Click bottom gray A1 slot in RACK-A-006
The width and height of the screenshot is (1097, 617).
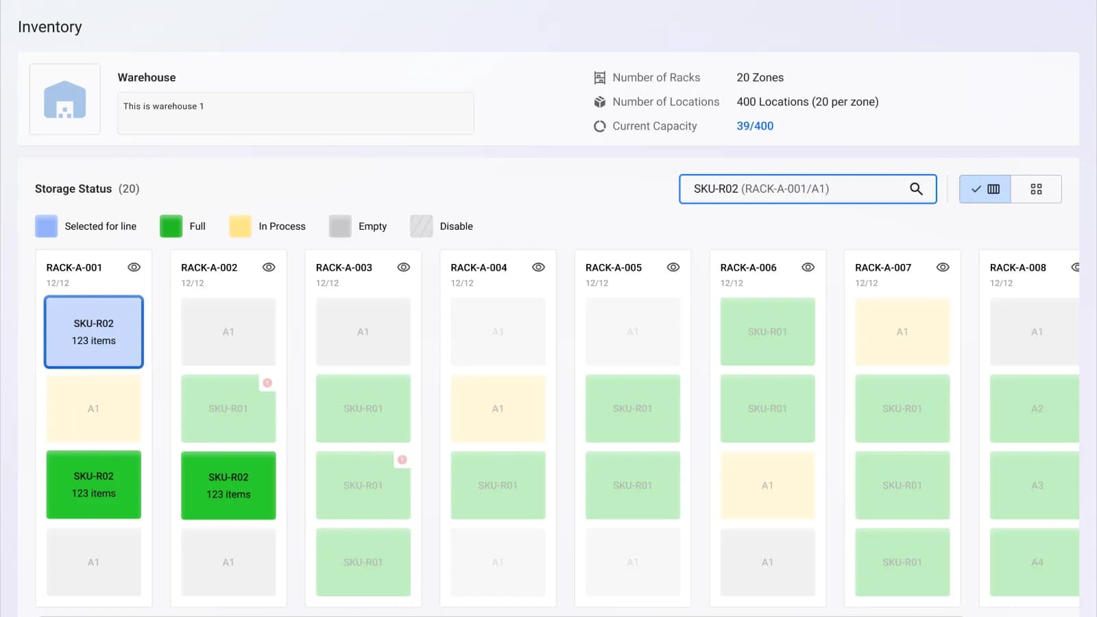pos(768,562)
